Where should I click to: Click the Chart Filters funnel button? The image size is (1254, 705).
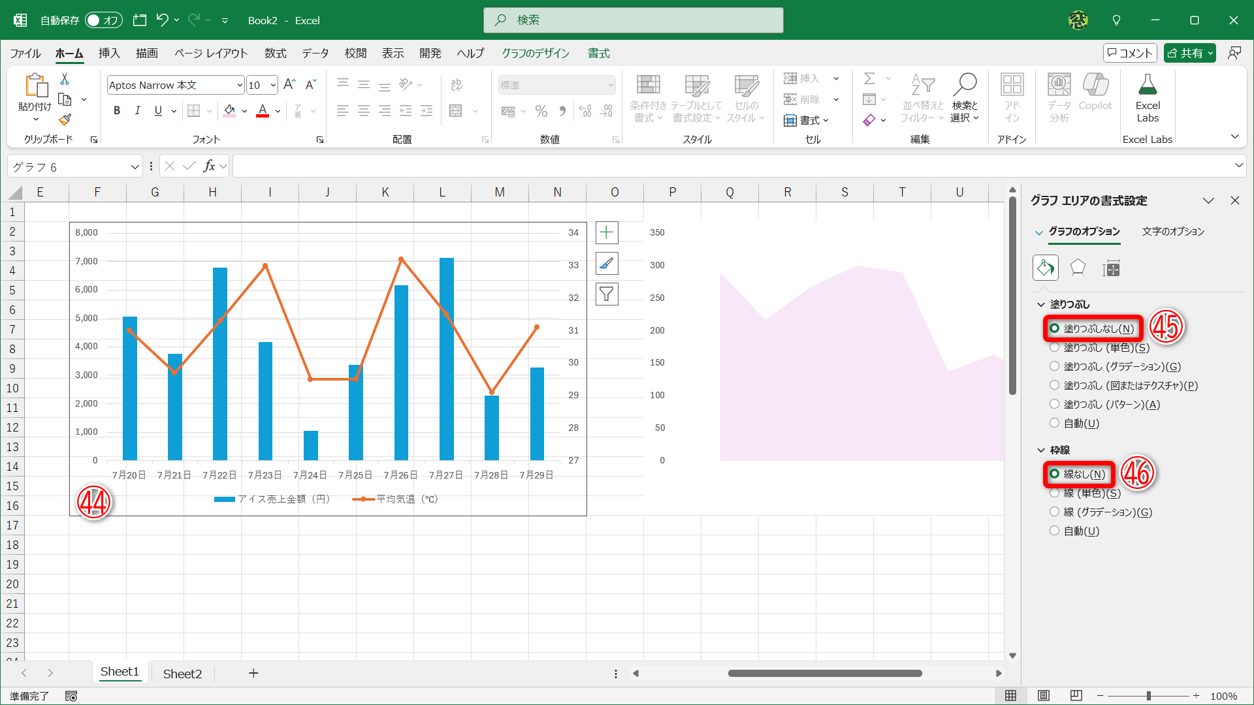click(x=607, y=294)
